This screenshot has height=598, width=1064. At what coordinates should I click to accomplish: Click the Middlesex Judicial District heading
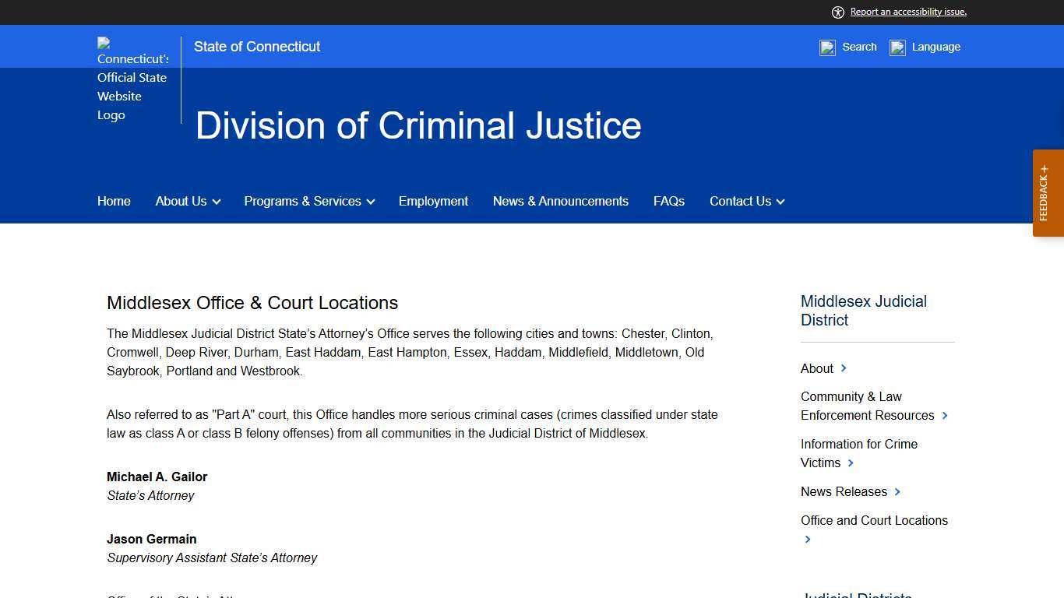(x=863, y=311)
